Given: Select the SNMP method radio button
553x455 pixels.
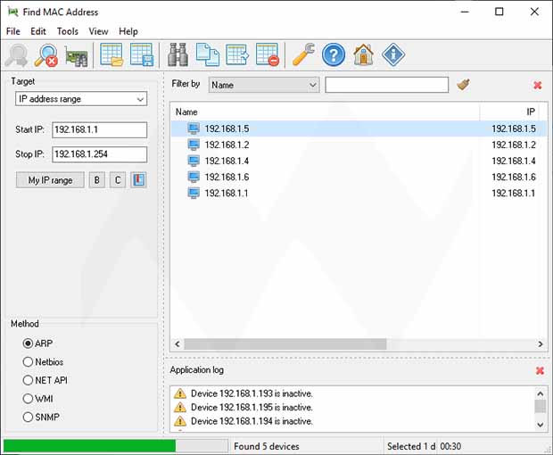Looking at the screenshot, I should pyautogui.click(x=28, y=417).
